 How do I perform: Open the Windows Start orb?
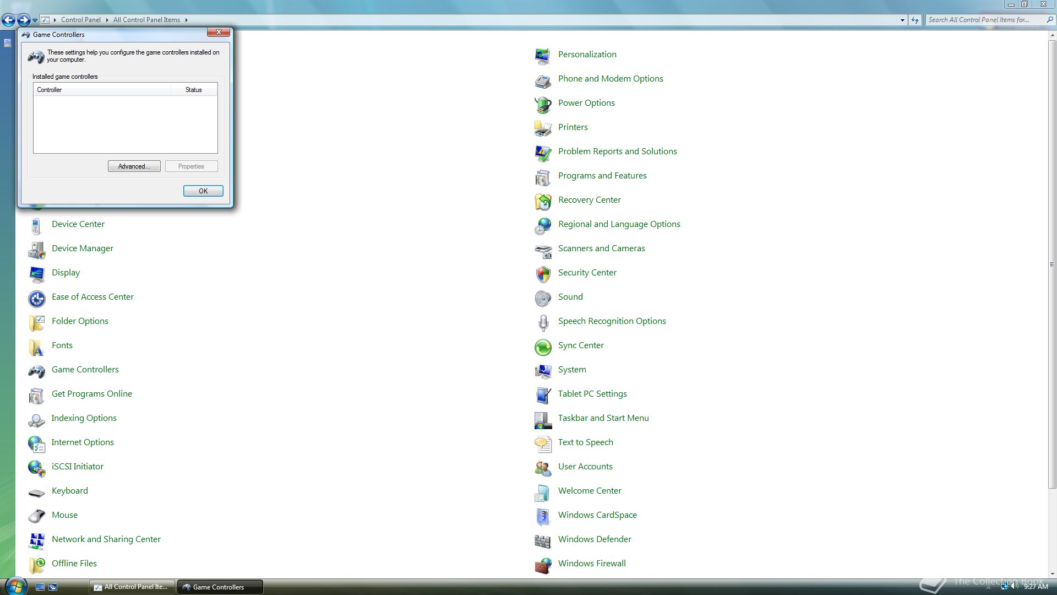(x=16, y=586)
